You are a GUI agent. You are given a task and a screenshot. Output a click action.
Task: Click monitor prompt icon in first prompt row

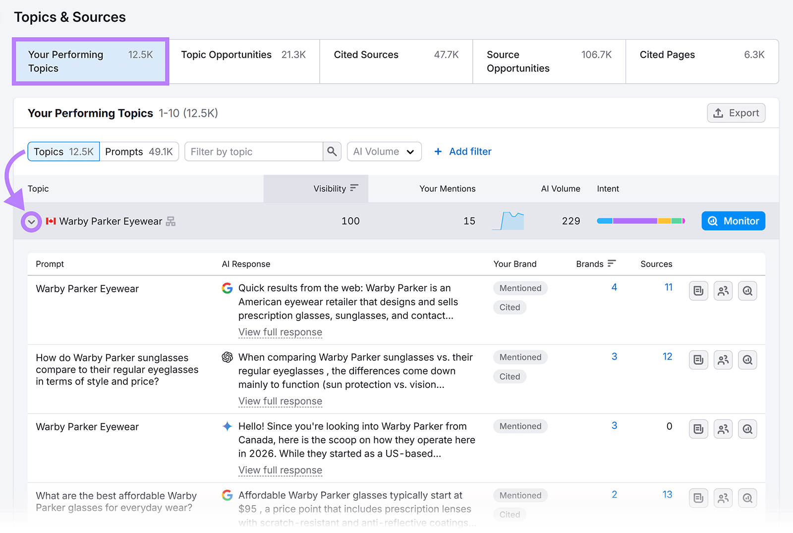747,291
